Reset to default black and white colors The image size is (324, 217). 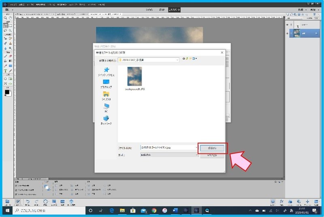tap(6, 96)
